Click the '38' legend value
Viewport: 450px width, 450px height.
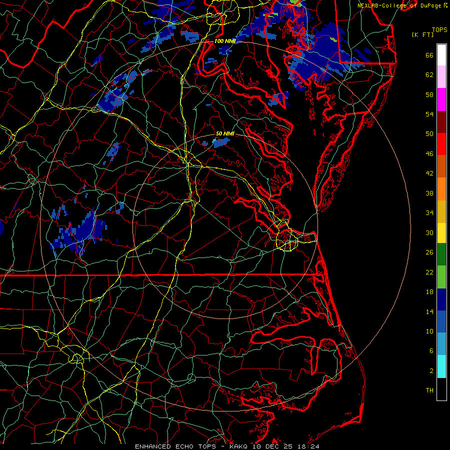[429, 193]
